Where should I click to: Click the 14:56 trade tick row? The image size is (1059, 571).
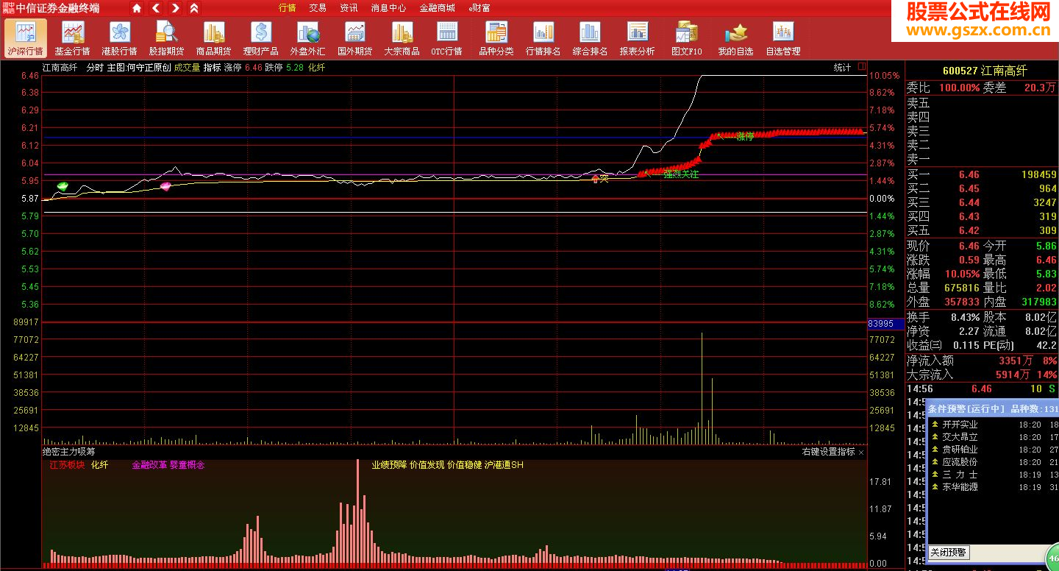982,389
